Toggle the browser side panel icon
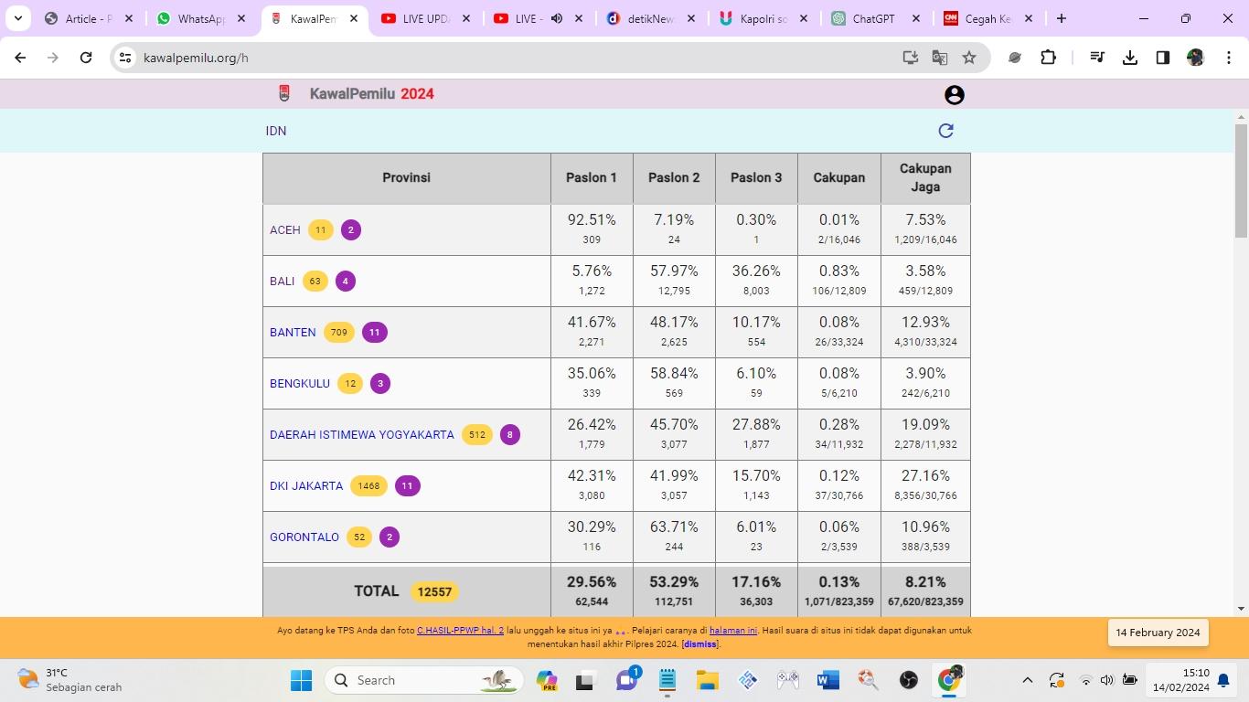The width and height of the screenshot is (1249, 702). 1162,58
